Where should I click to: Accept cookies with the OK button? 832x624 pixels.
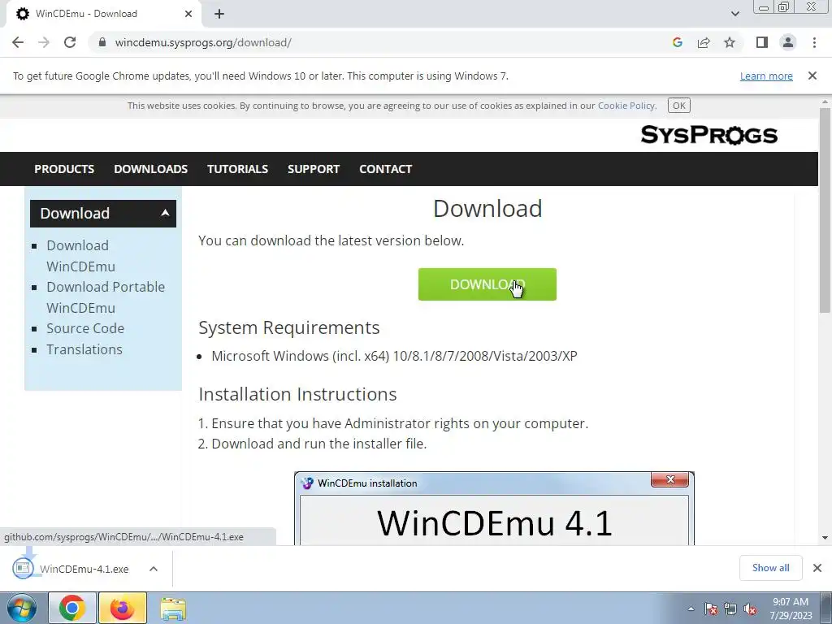(679, 106)
